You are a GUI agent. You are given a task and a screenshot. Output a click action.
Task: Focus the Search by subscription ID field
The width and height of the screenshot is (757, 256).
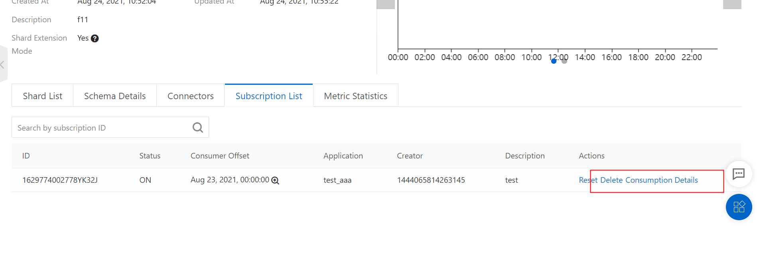pos(102,128)
